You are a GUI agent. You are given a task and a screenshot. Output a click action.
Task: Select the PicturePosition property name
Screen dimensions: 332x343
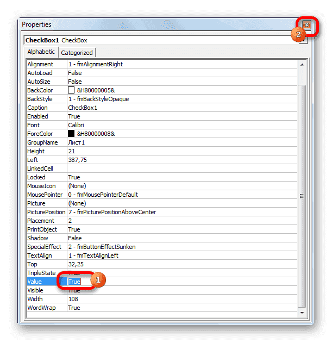click(46, 212)
